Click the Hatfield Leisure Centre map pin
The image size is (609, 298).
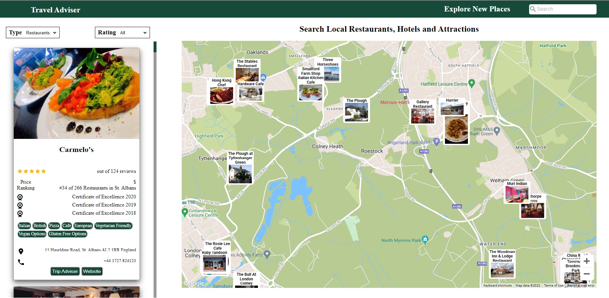tap(471, 84)
